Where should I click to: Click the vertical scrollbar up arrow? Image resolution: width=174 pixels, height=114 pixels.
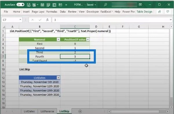coord(171,27)
